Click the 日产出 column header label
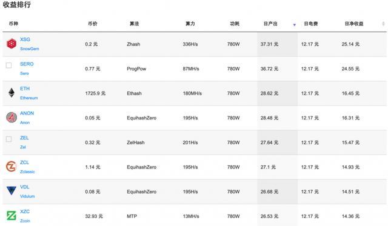Viewport: 388px width, 226px height. pyautogui.click(x=270, y=24)
